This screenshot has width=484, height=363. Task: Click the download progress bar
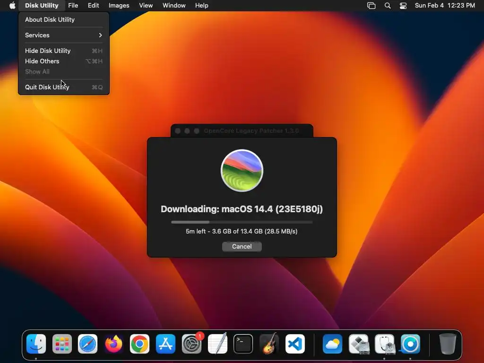tap(242, 222)
